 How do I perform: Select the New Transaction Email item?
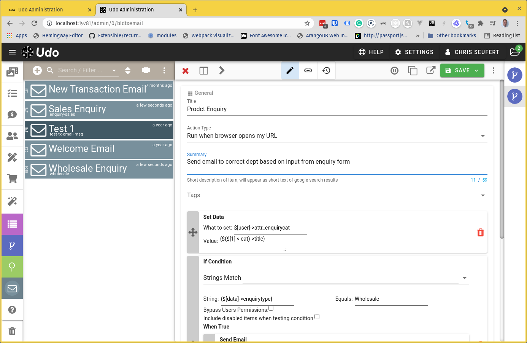click(x=99, y=90)
